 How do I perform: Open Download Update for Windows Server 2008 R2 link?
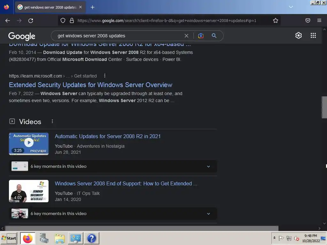[100, 44]
